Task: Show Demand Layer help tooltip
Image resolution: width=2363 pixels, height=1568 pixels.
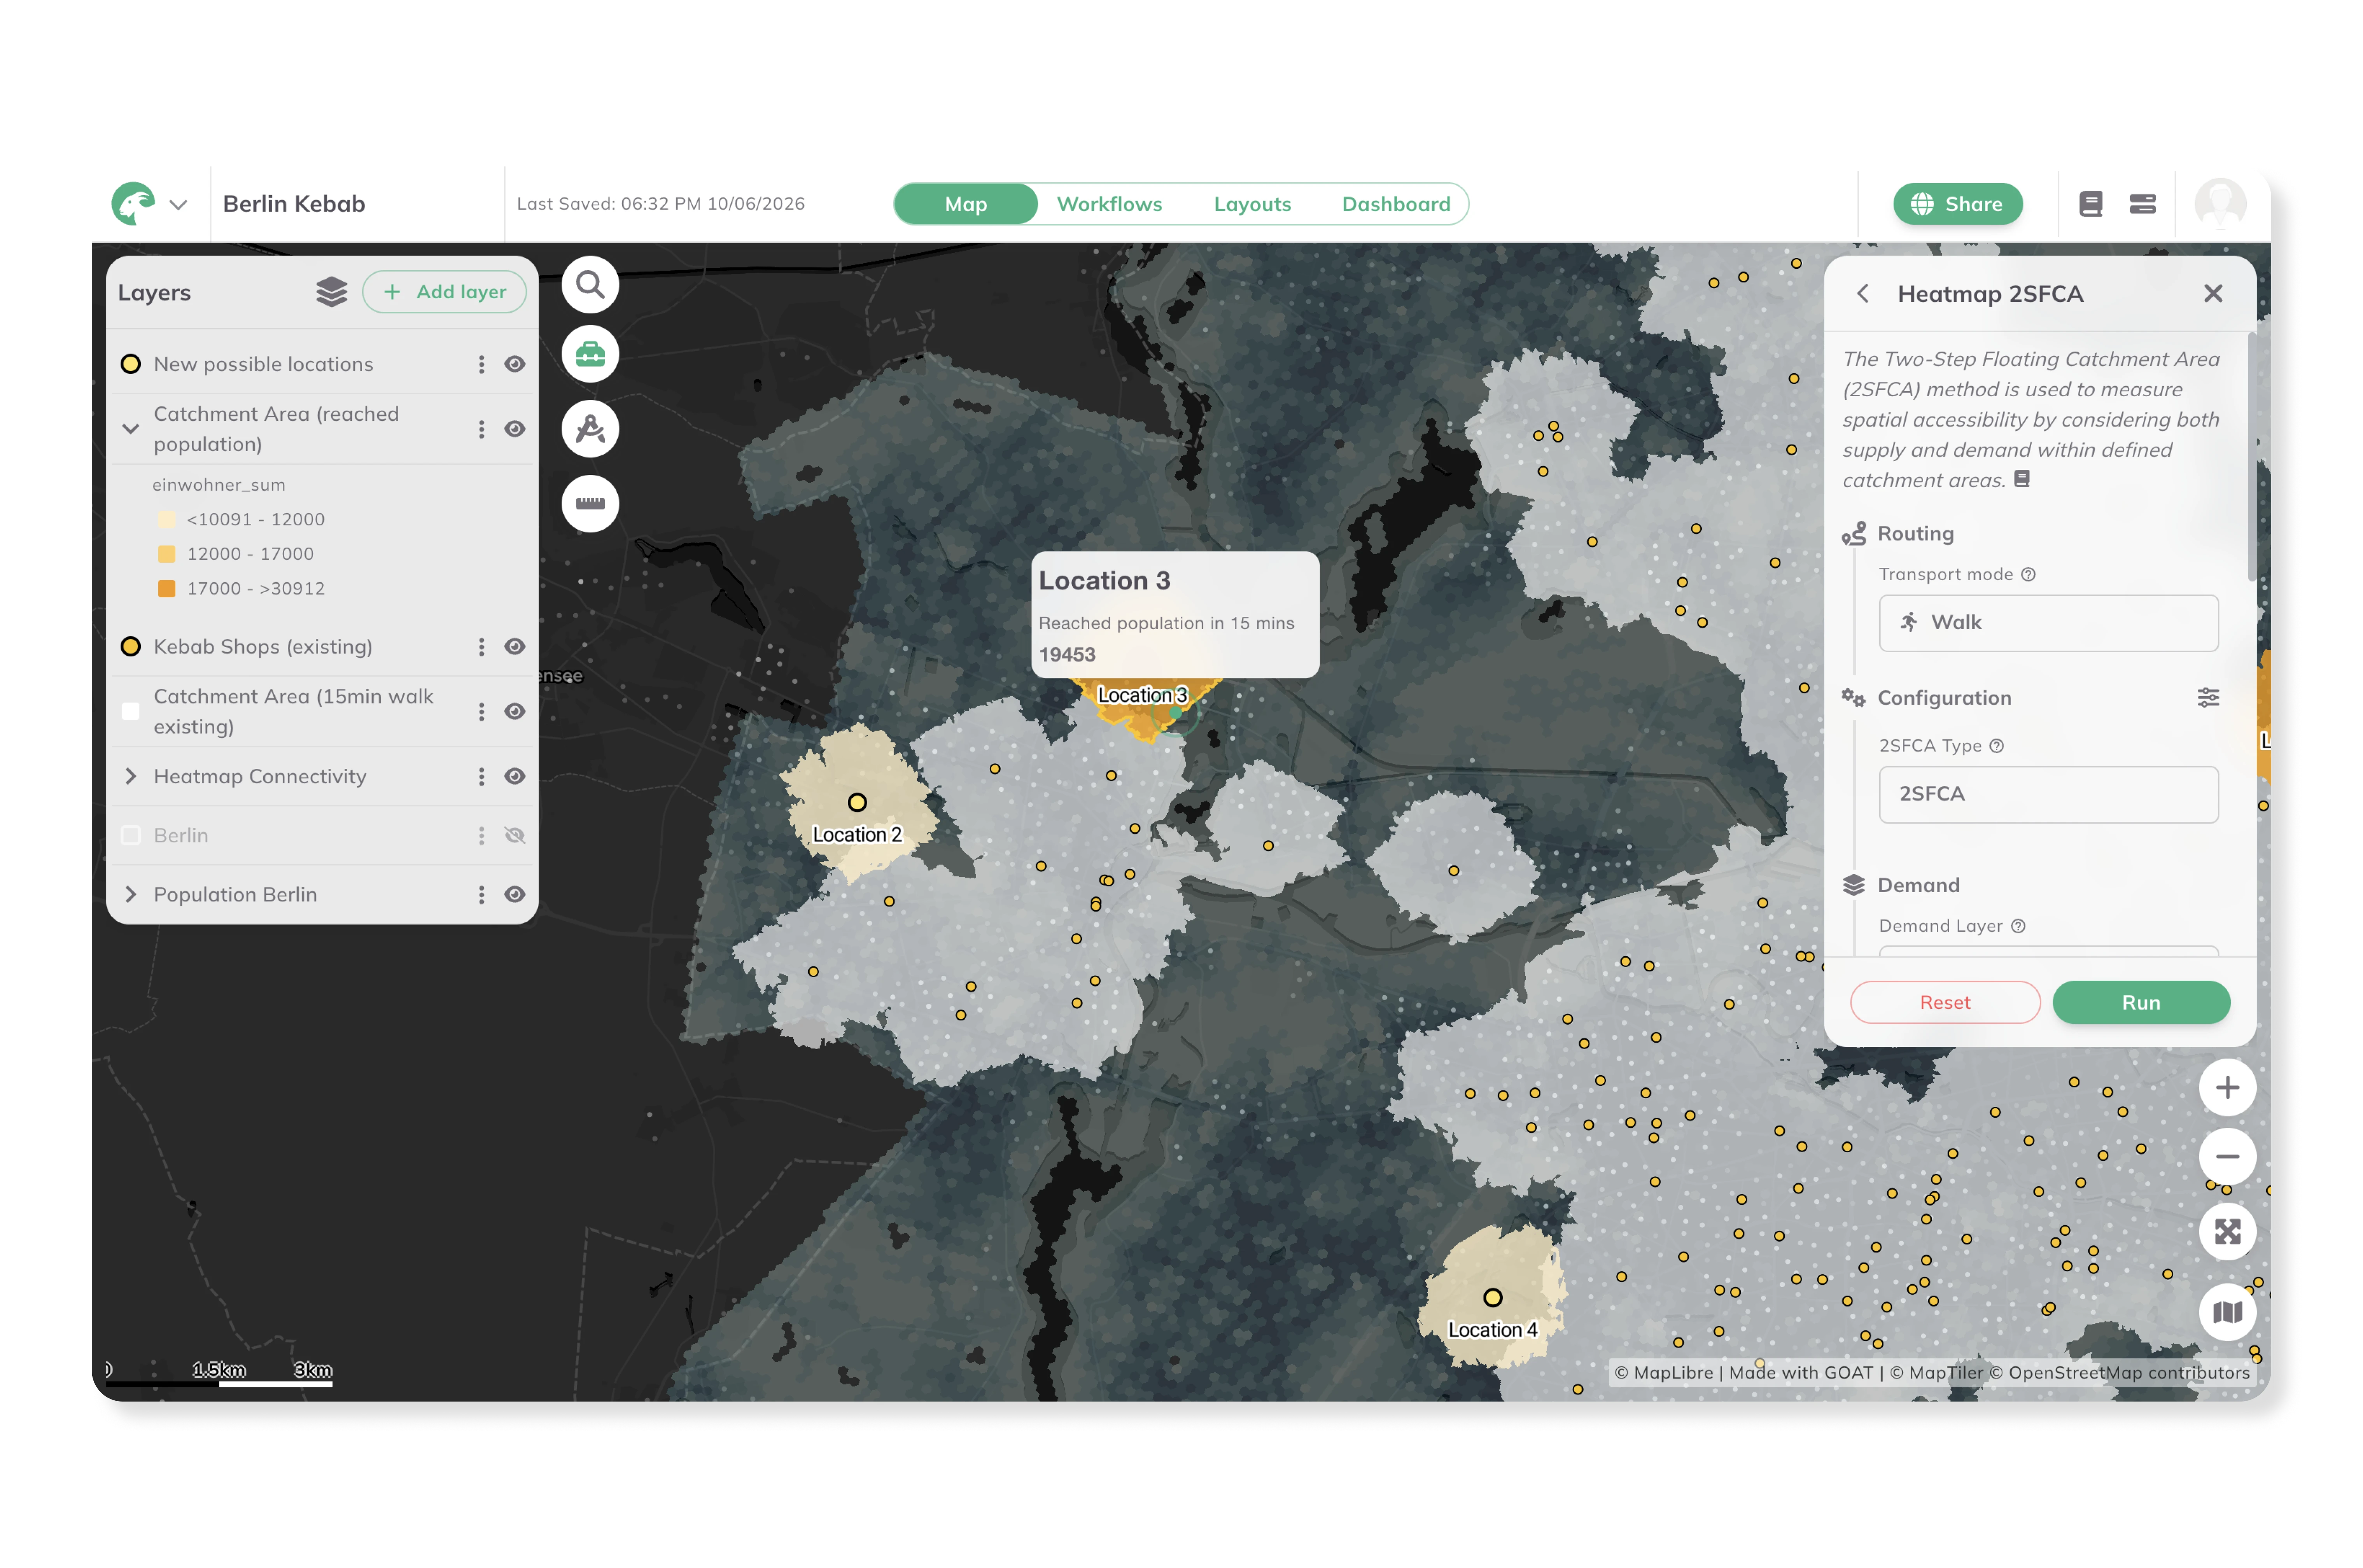Action: [x=2018, y=926]
